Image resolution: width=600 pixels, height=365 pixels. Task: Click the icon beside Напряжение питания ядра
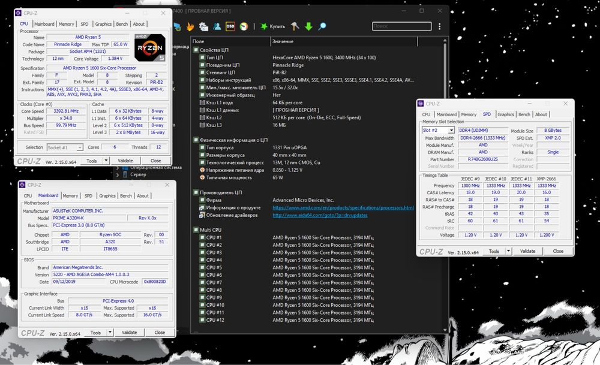tap(202, 170)
